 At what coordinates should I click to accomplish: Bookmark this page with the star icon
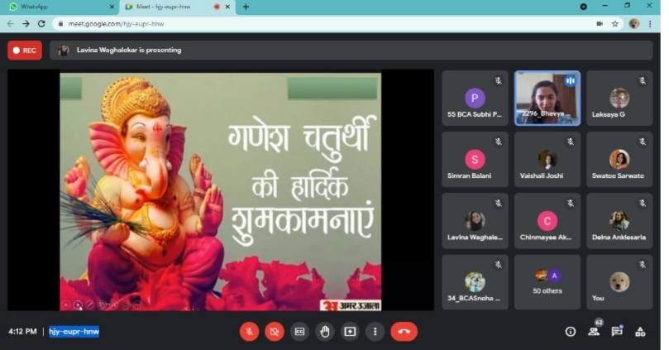614,24
